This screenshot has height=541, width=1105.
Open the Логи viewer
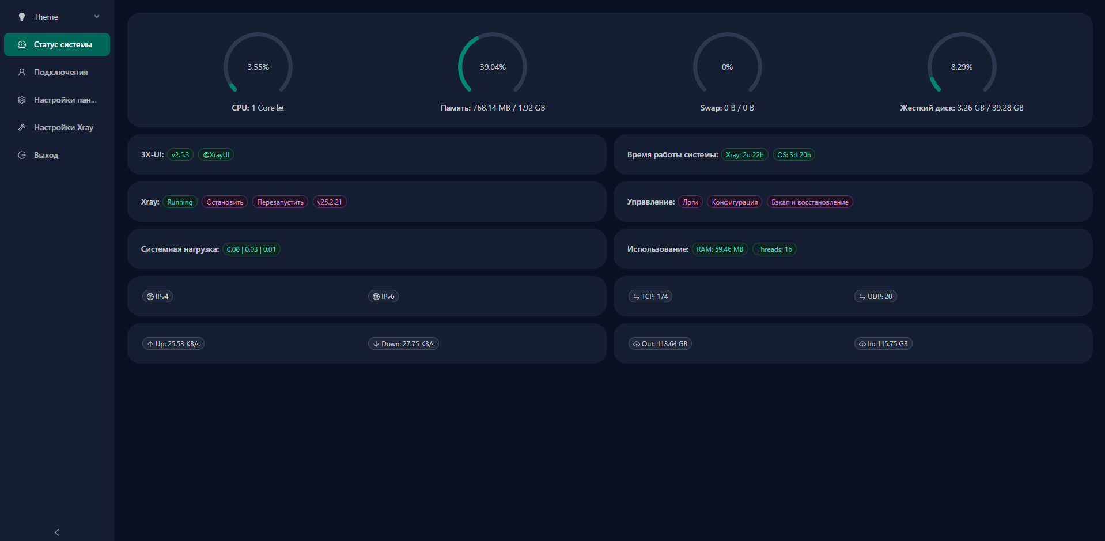pyautogui.click(x=690, y=202)
